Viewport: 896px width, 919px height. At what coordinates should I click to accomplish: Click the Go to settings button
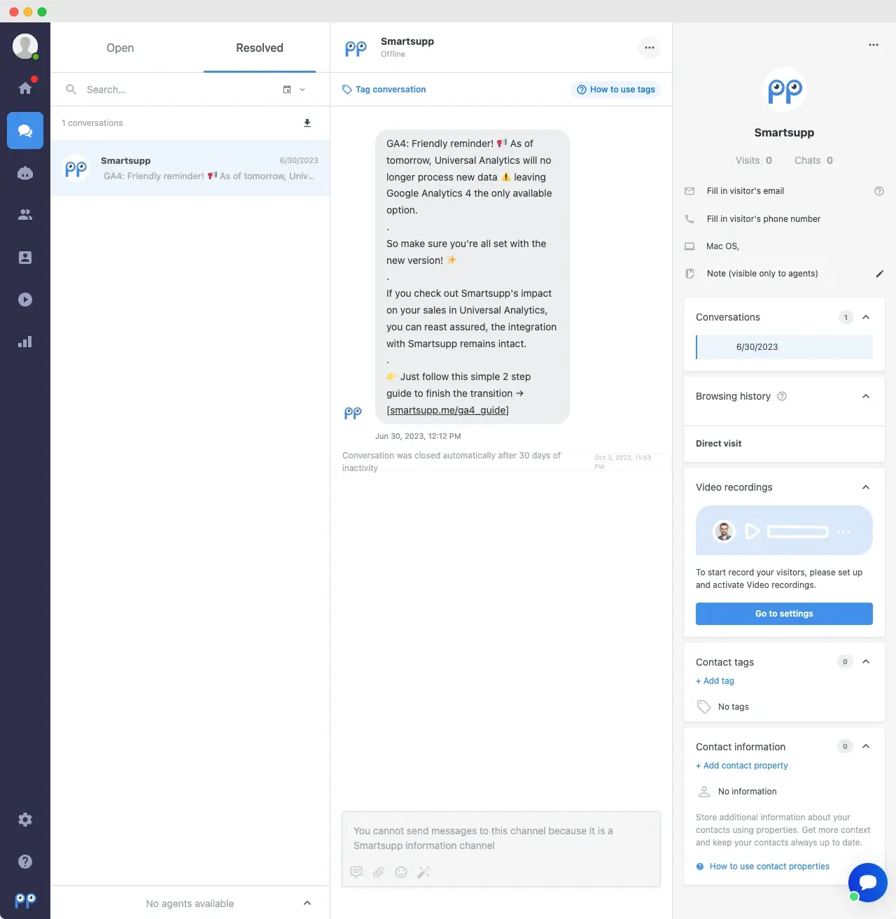[784, 614]
